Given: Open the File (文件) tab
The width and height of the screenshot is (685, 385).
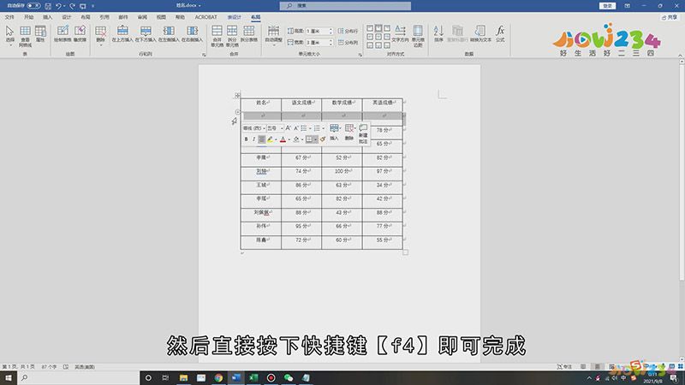Looking at the screenshot, I should tap(9, 17).
